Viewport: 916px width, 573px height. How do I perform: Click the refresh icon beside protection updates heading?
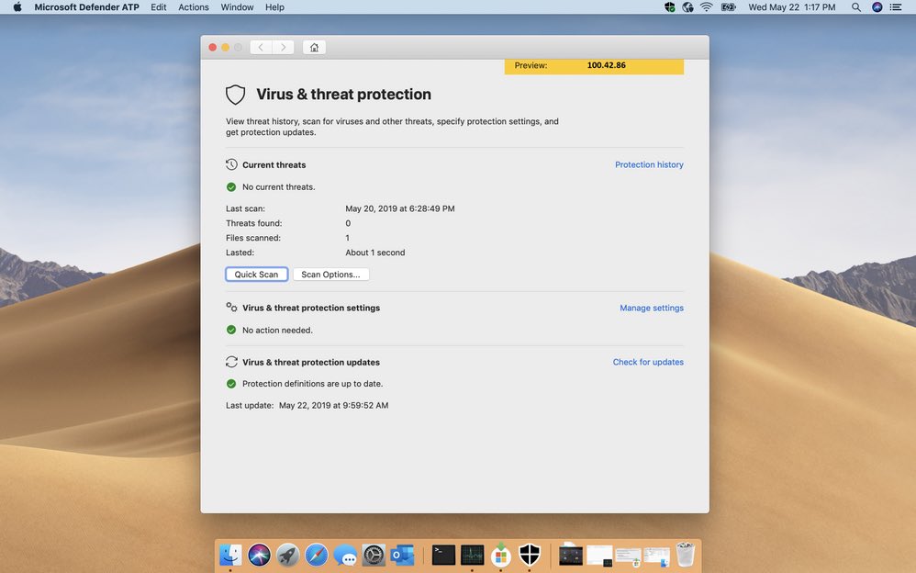pos(231,362)
